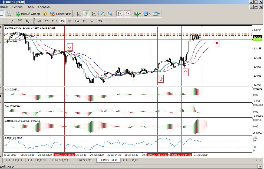Click the red down arrow chart object

70,47
